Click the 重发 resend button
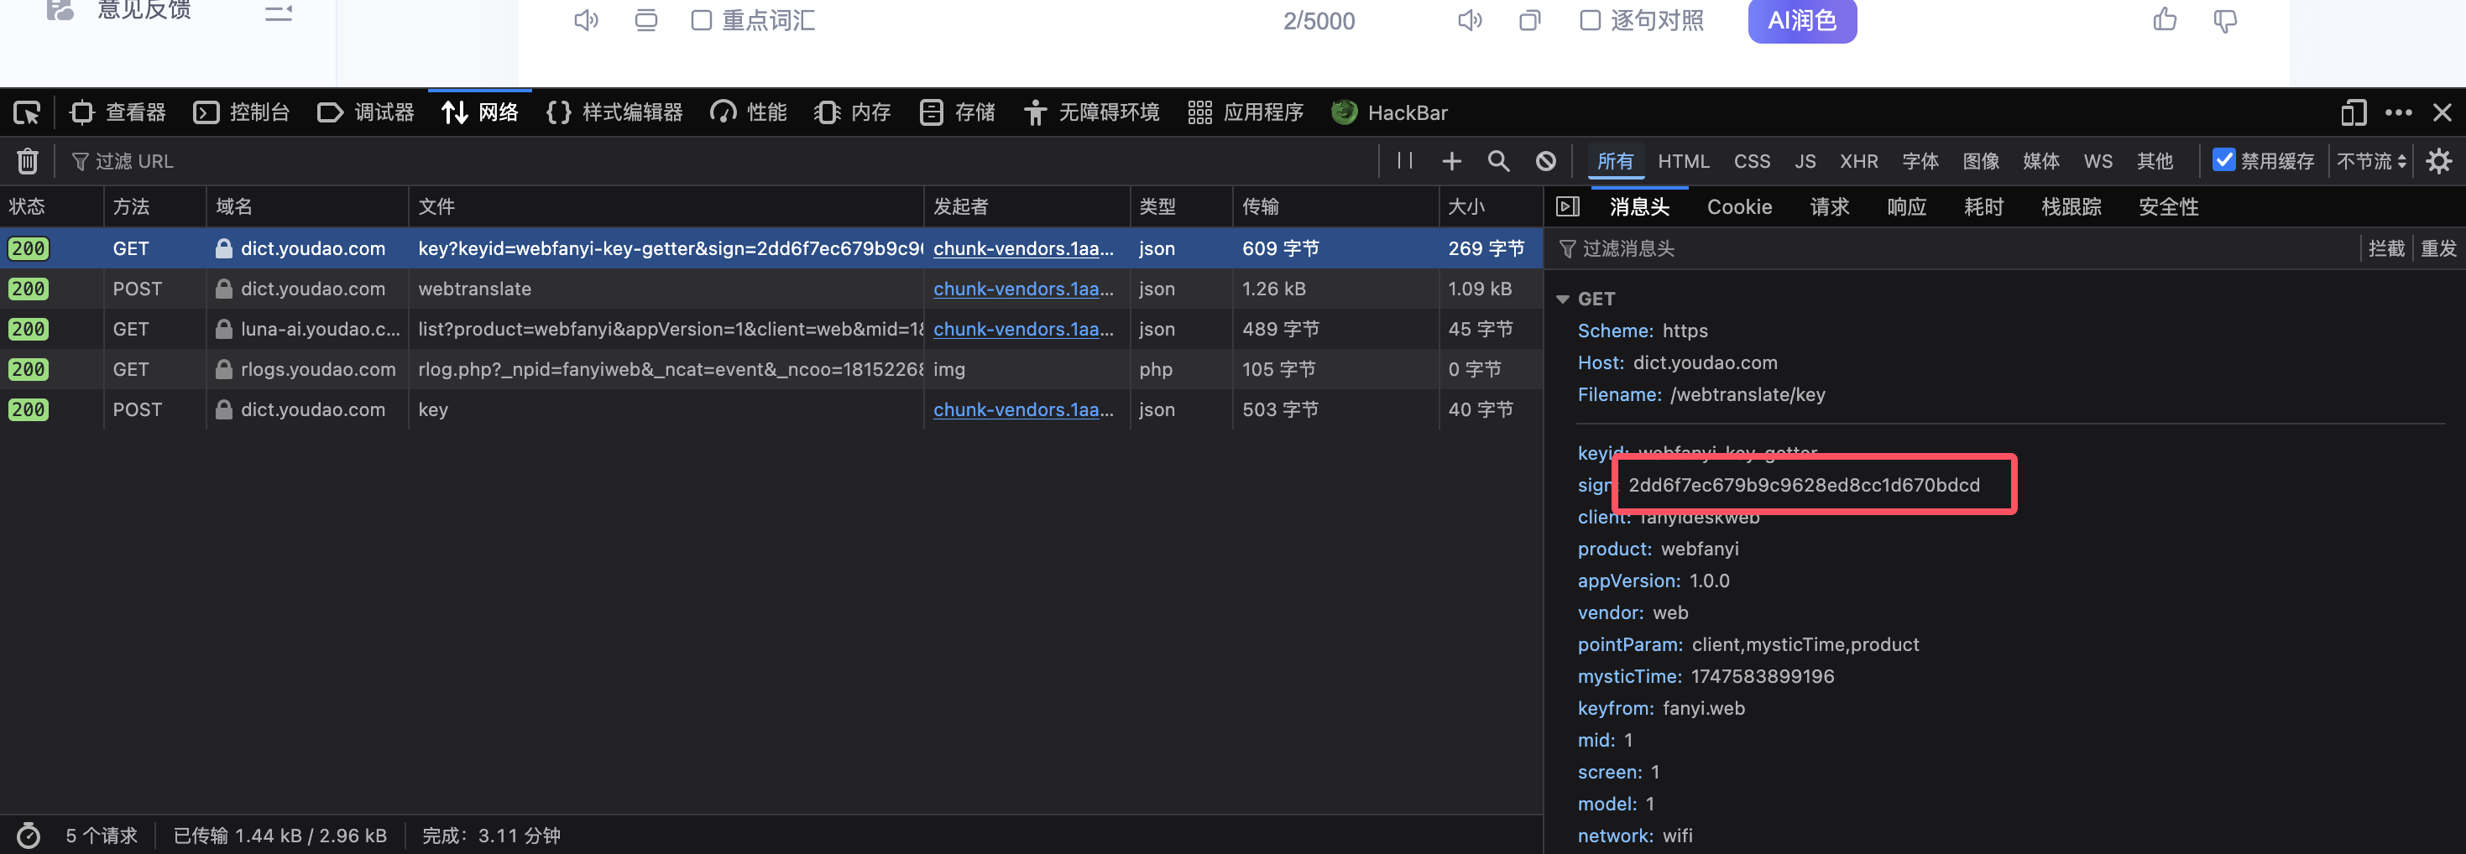 coord(2437,248)
